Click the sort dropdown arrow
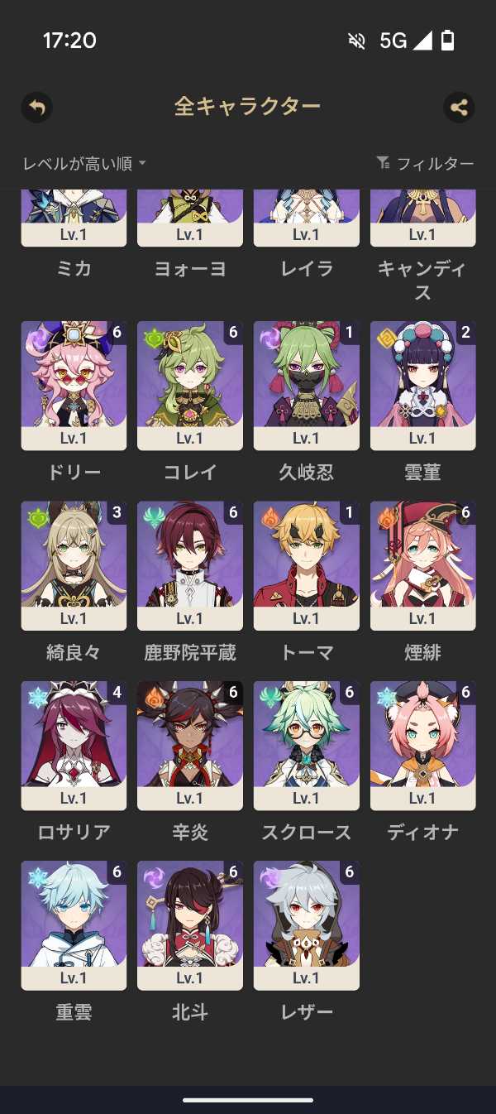The image size is (496, 1114). point(142,164)
